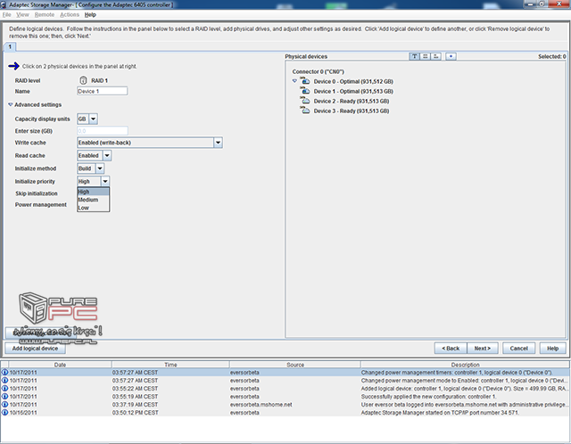Image resolution: width=571 pixels, height=444 pixels.
Task: Sort event log by Source column
Action: pos(295,365)
